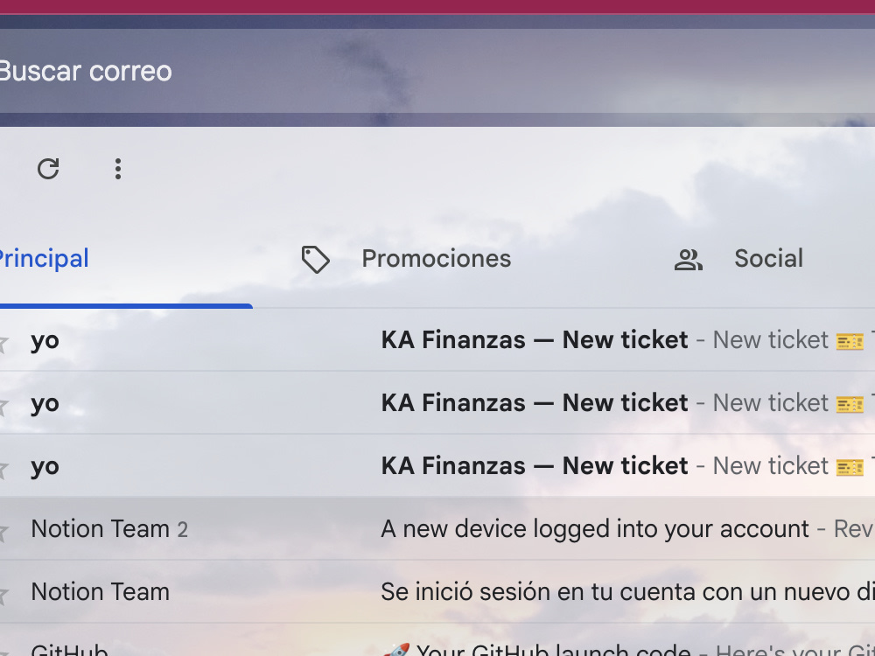Star the Spanish Notion Team email
This screenshot has height=656, width=875.
pos(3,594)
